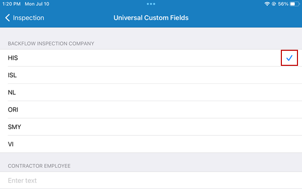
Task: Choose SMY as inspection company
Action: 151,127
